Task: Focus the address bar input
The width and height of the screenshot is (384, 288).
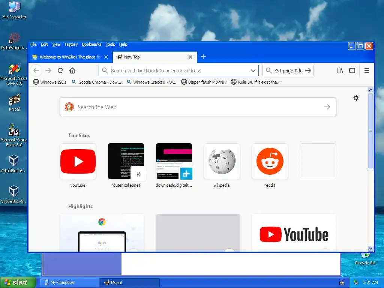Action: click(179, 70)
